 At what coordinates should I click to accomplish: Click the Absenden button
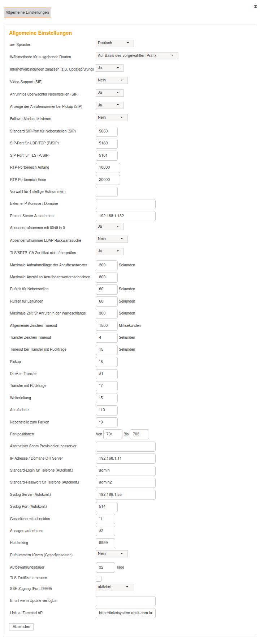coord(21,627)
